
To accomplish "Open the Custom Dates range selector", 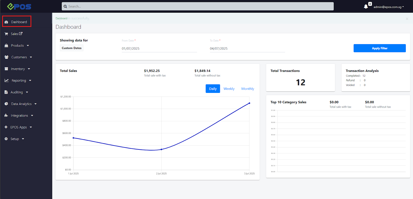I will pyautogui.click(x=72, y=48).
